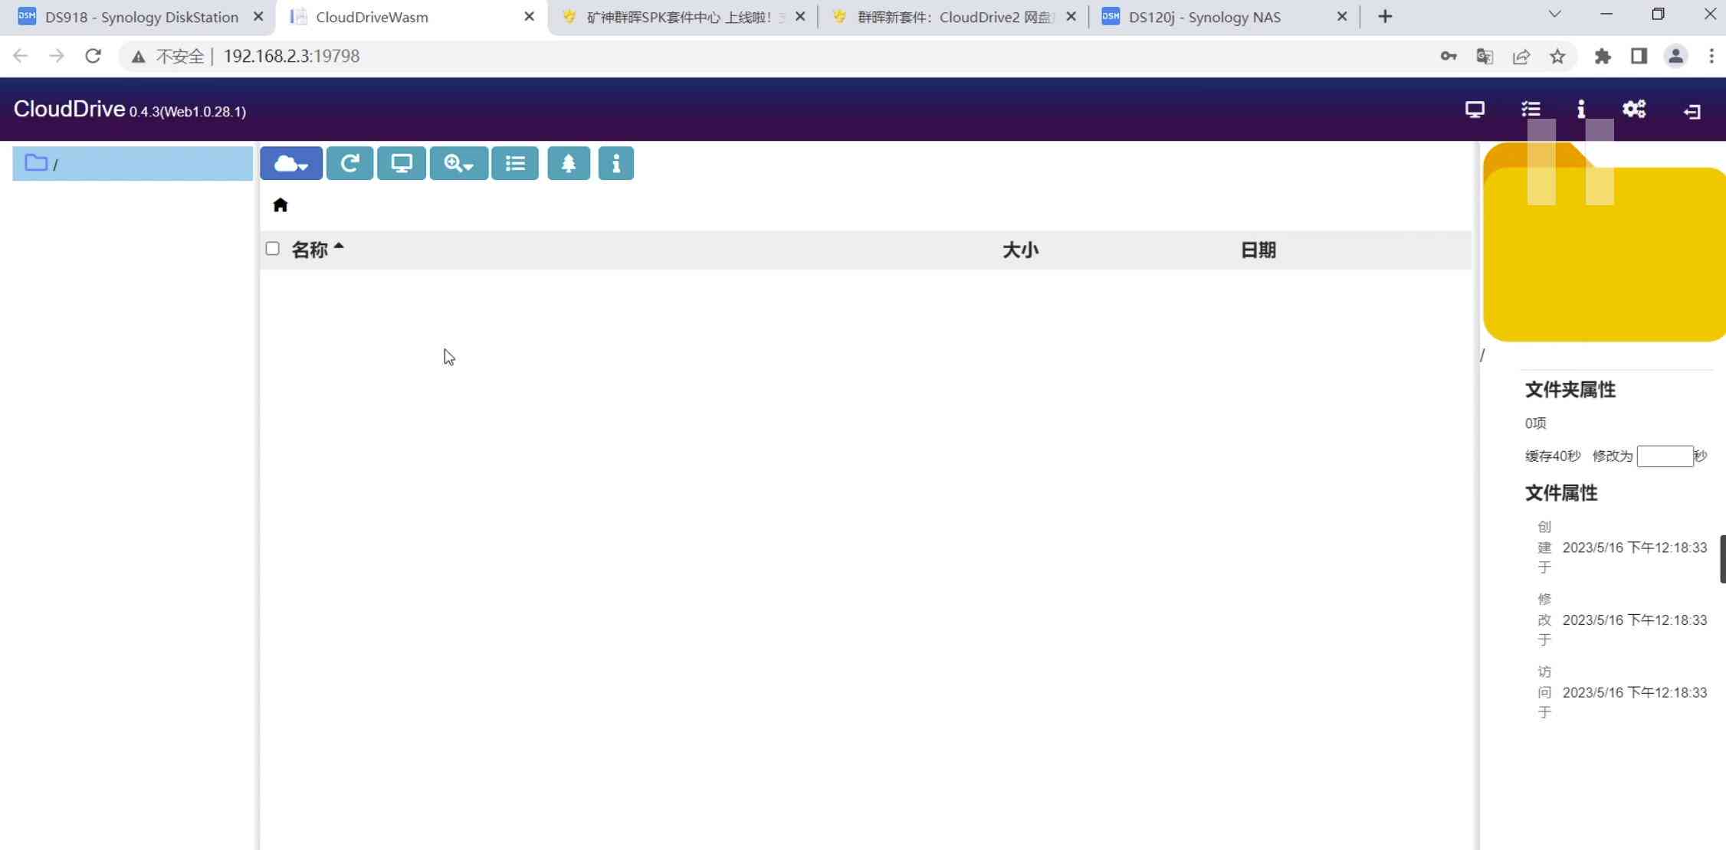Screen dimensions: 1726x850
Task: Click the monitor icon in file toolbar
Action: tap(402, 163)
